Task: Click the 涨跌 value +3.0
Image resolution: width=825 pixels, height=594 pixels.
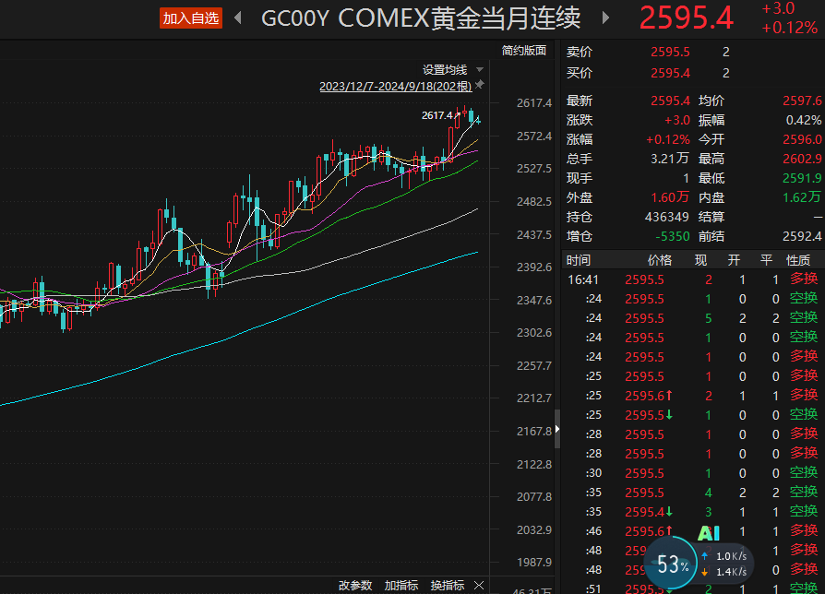Action: click(x=677, y=120)
